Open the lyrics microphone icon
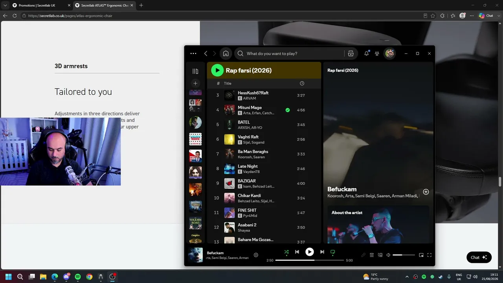Image resolution: width=503 pixels, height=283 pixels. coord(363,255)
